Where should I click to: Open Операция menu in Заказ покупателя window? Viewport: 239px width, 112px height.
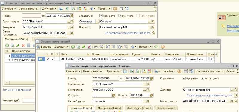coord(73,71)
